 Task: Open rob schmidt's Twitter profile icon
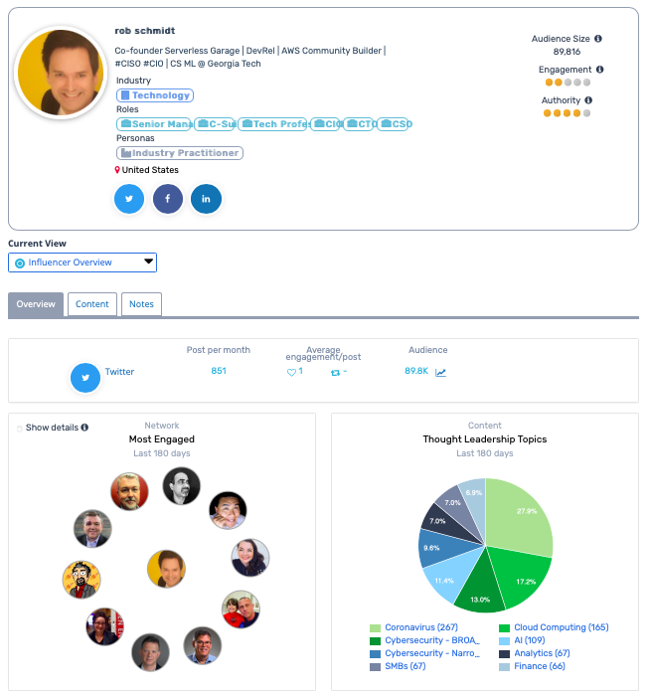click(129, 199)
